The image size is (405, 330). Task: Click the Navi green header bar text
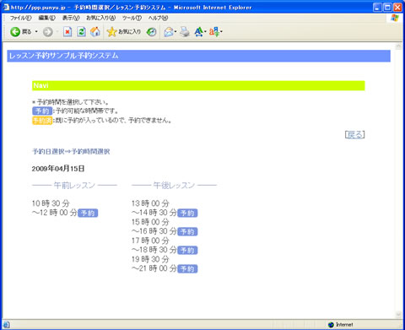40,85
